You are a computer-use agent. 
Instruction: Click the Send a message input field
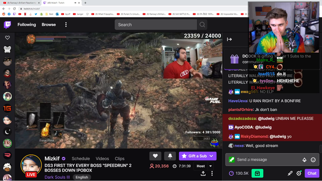[265, 160]
